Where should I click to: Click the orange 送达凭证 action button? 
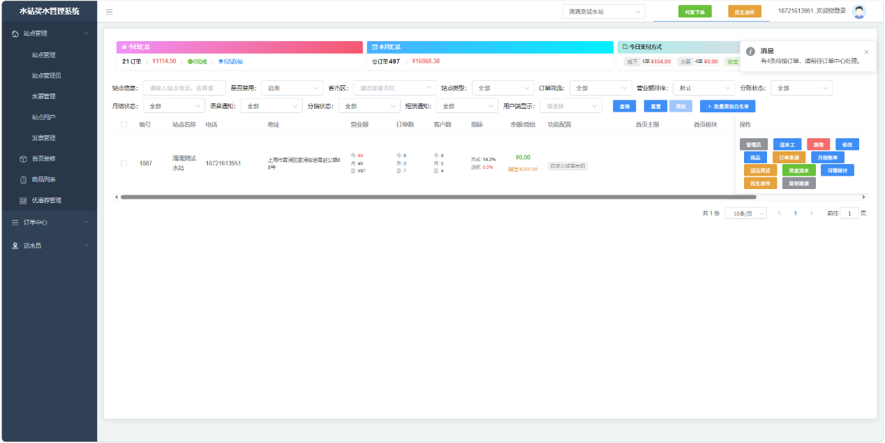(x=760, y=170)
